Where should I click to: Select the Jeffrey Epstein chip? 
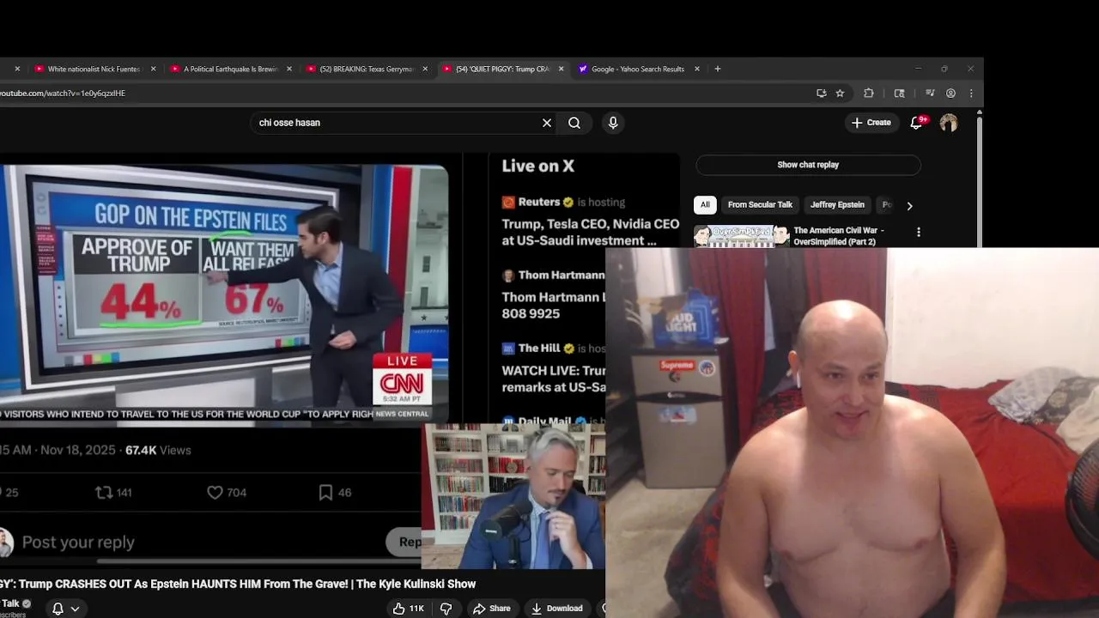tap(837, 204)
